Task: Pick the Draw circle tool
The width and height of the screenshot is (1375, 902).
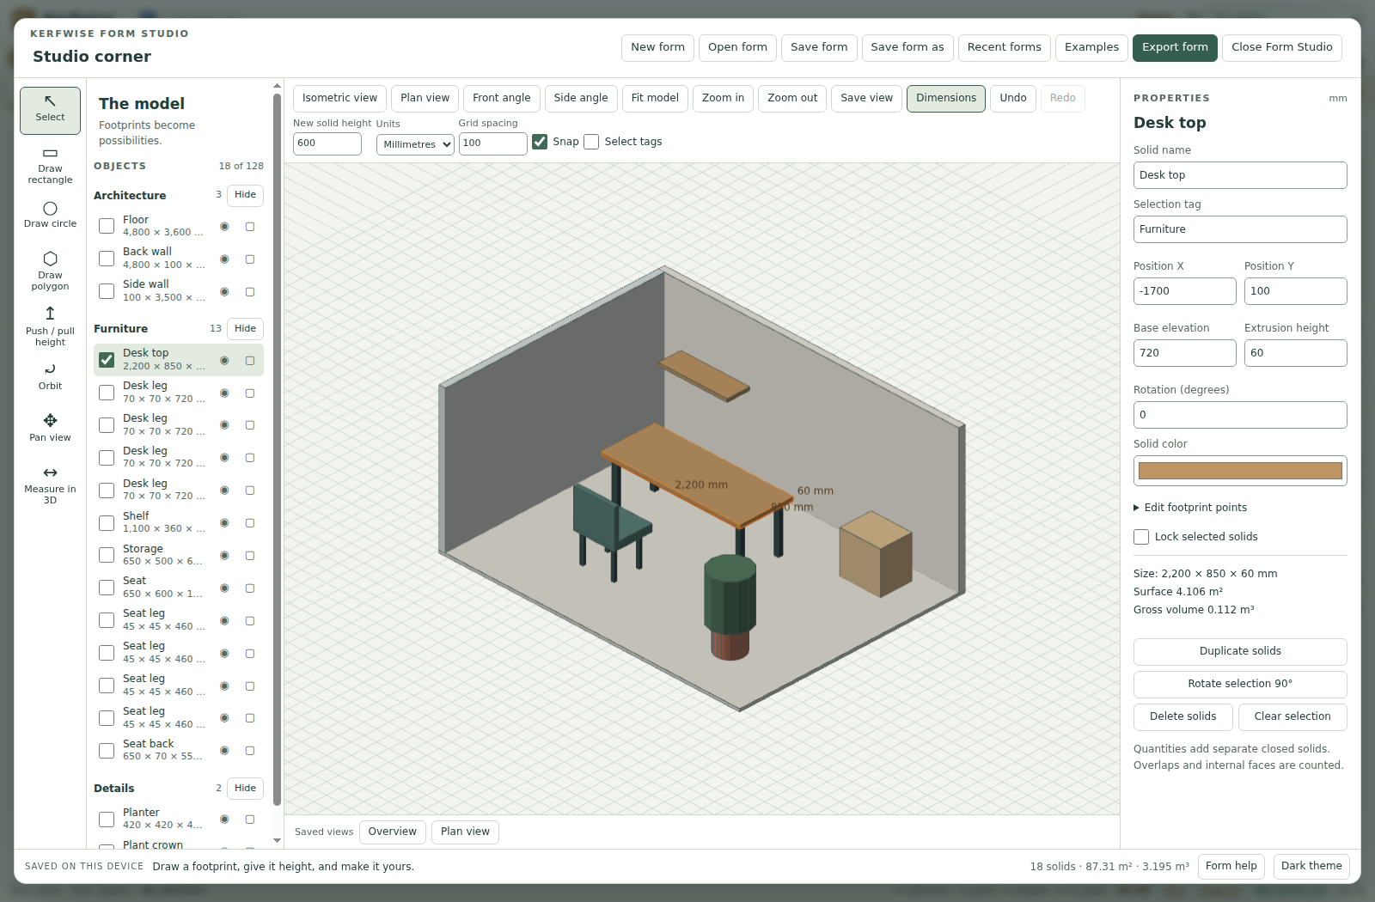Action: point(50,216)
